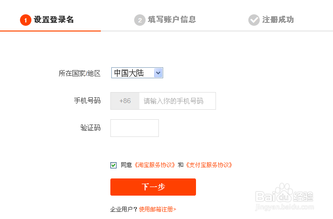Open the 中国大陆 country dropdown
Image resolution: width=333 pixels, height=219 pixels.
137,73
